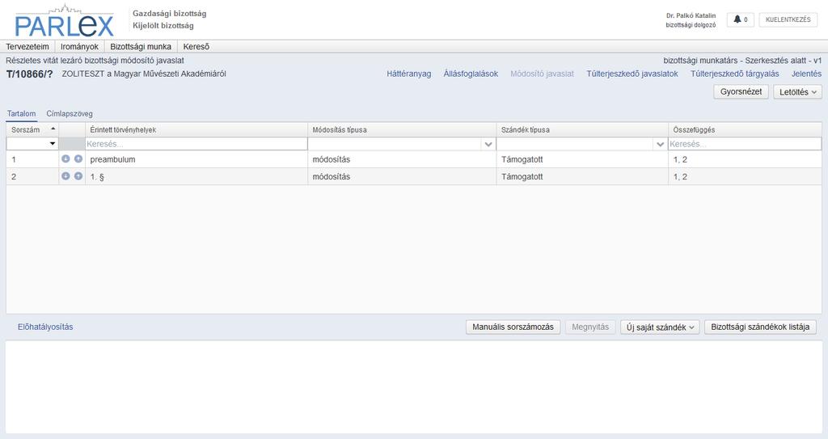Open the Túlterjeszkedő tárgyalás link

[x=734, y=74]
